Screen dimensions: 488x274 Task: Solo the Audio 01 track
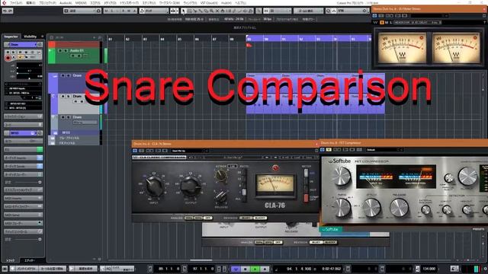click(66, 51)
